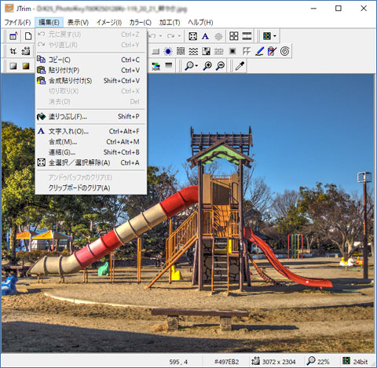The width and height of the screenshot is (377, 368).
Task: Pick the eyedropper color picker tool
Action: [240, 66]
